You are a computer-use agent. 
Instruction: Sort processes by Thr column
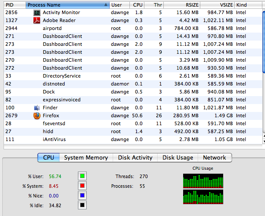point(154,5)
